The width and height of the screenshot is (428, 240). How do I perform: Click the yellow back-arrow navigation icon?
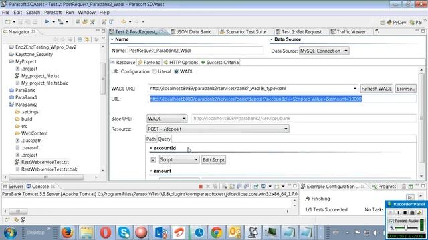(124, 22)
